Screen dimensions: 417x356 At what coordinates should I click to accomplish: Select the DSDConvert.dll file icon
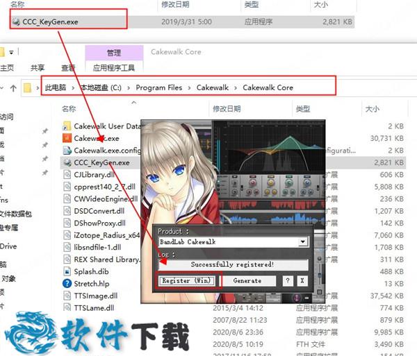coord(67,211)
